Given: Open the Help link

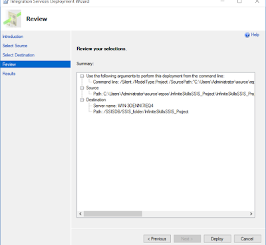Looking at the screenshot, I should [255, 35].
